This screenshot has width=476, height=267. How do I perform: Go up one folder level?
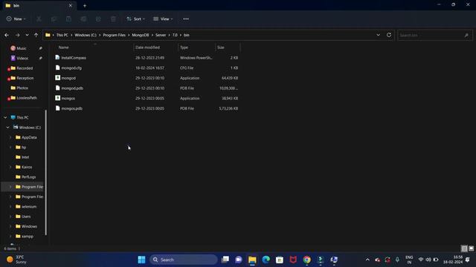coord(36,35)
